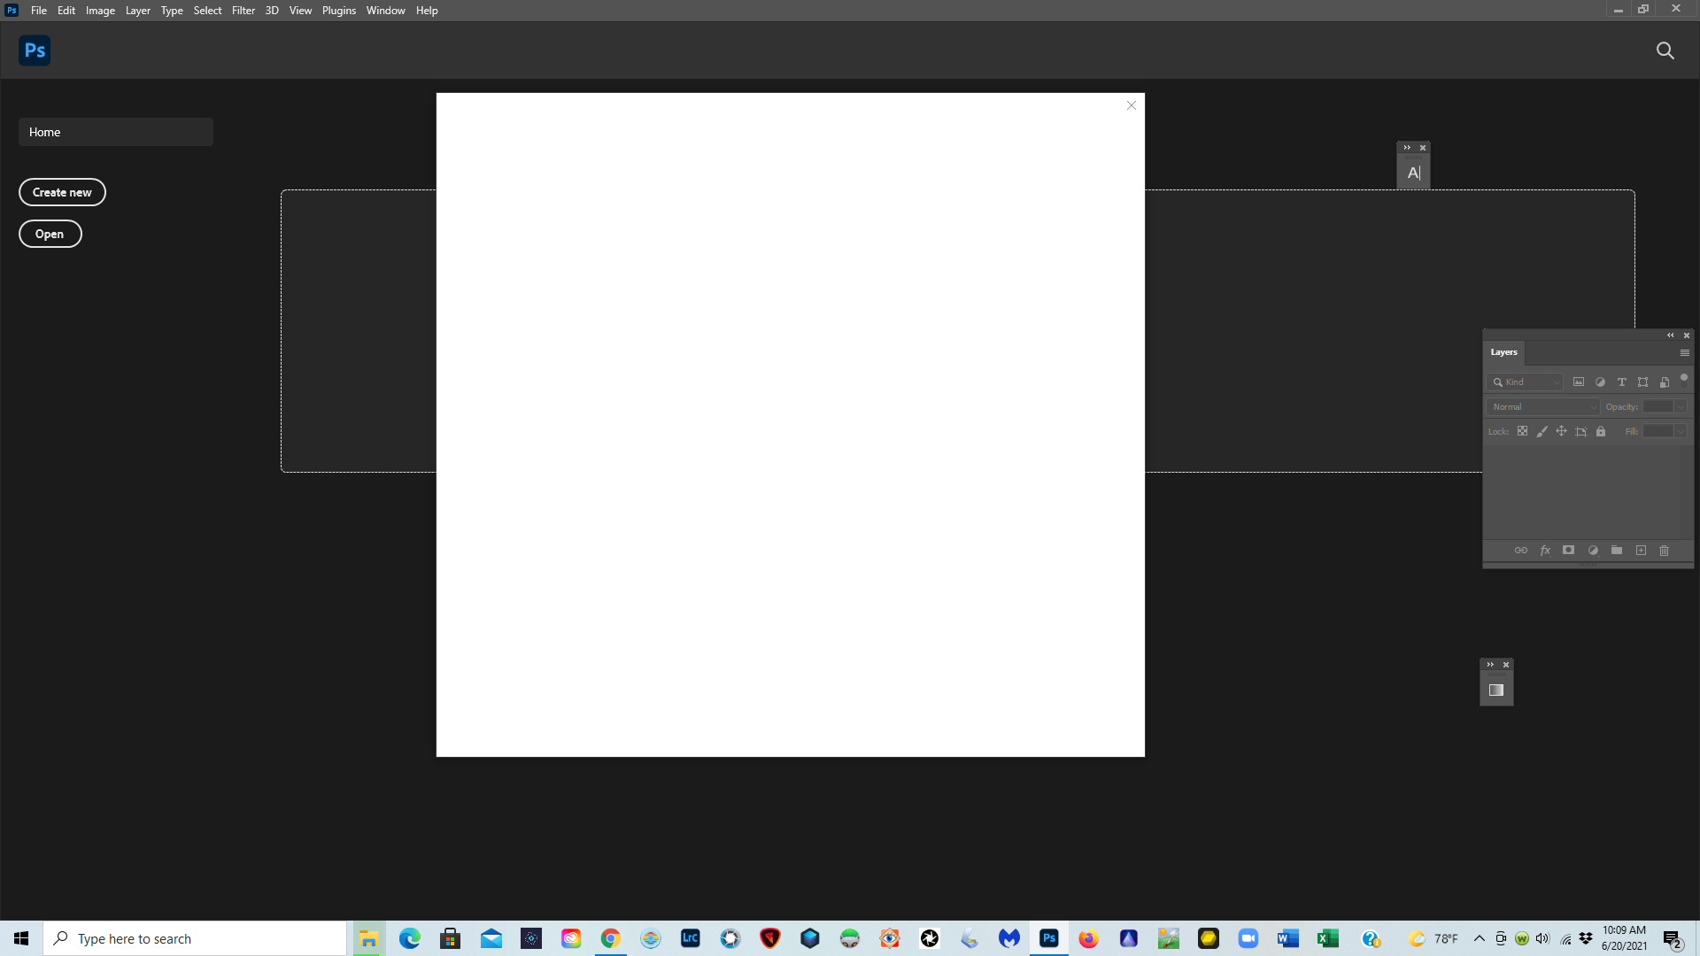The height and width of the screenshot is (956, 1700).
Task: Click the AI panel icon in top right
Action: 1414,173
